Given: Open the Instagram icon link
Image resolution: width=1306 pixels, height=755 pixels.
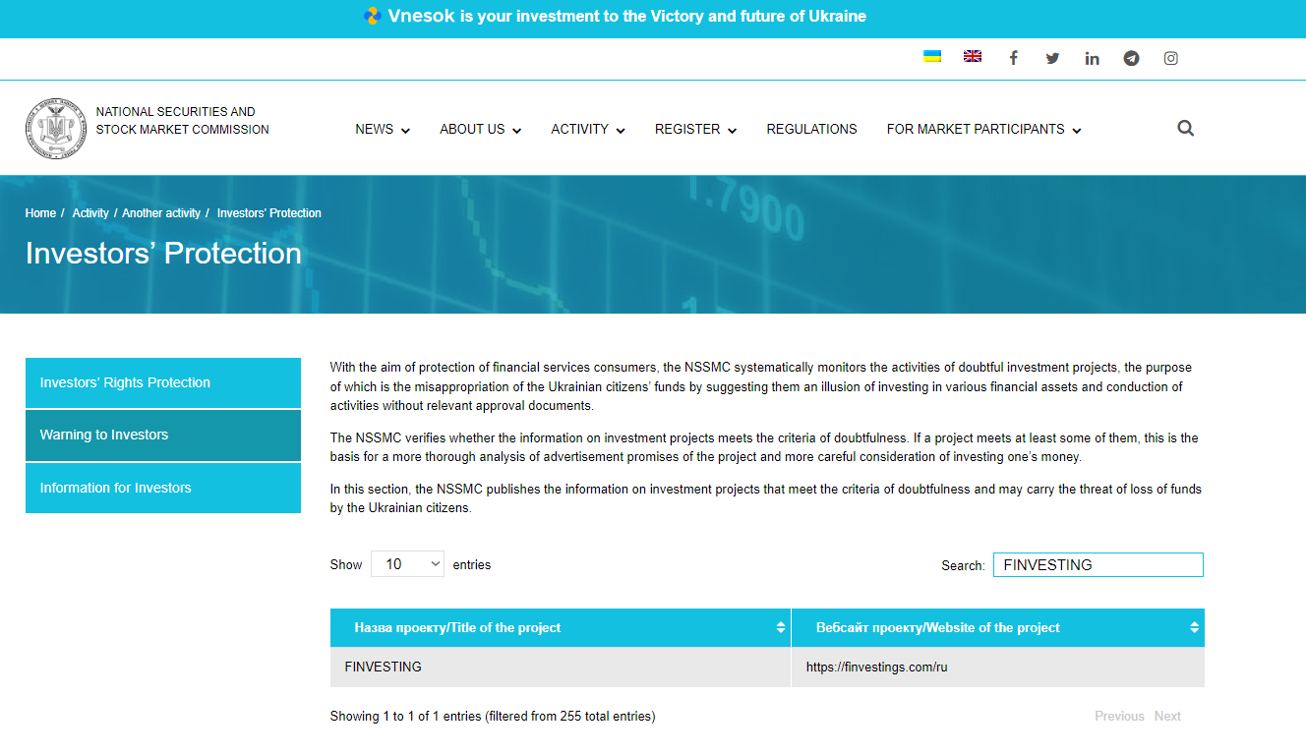Looking at the screenshot, I should tap(1170, 58).
